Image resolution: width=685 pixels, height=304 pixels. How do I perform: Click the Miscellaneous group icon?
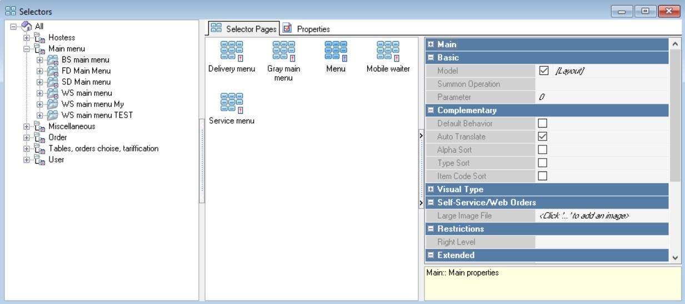[40, 126]
